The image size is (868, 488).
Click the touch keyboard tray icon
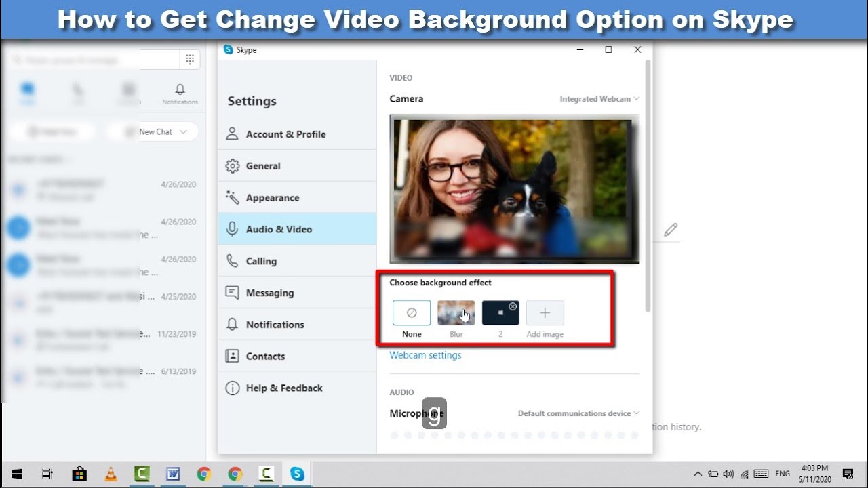click(761, 474)
